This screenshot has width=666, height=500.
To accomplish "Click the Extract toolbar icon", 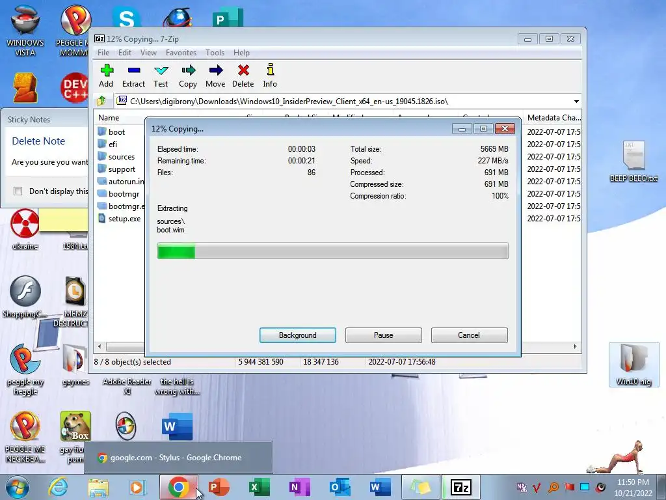I will [133, 76].
